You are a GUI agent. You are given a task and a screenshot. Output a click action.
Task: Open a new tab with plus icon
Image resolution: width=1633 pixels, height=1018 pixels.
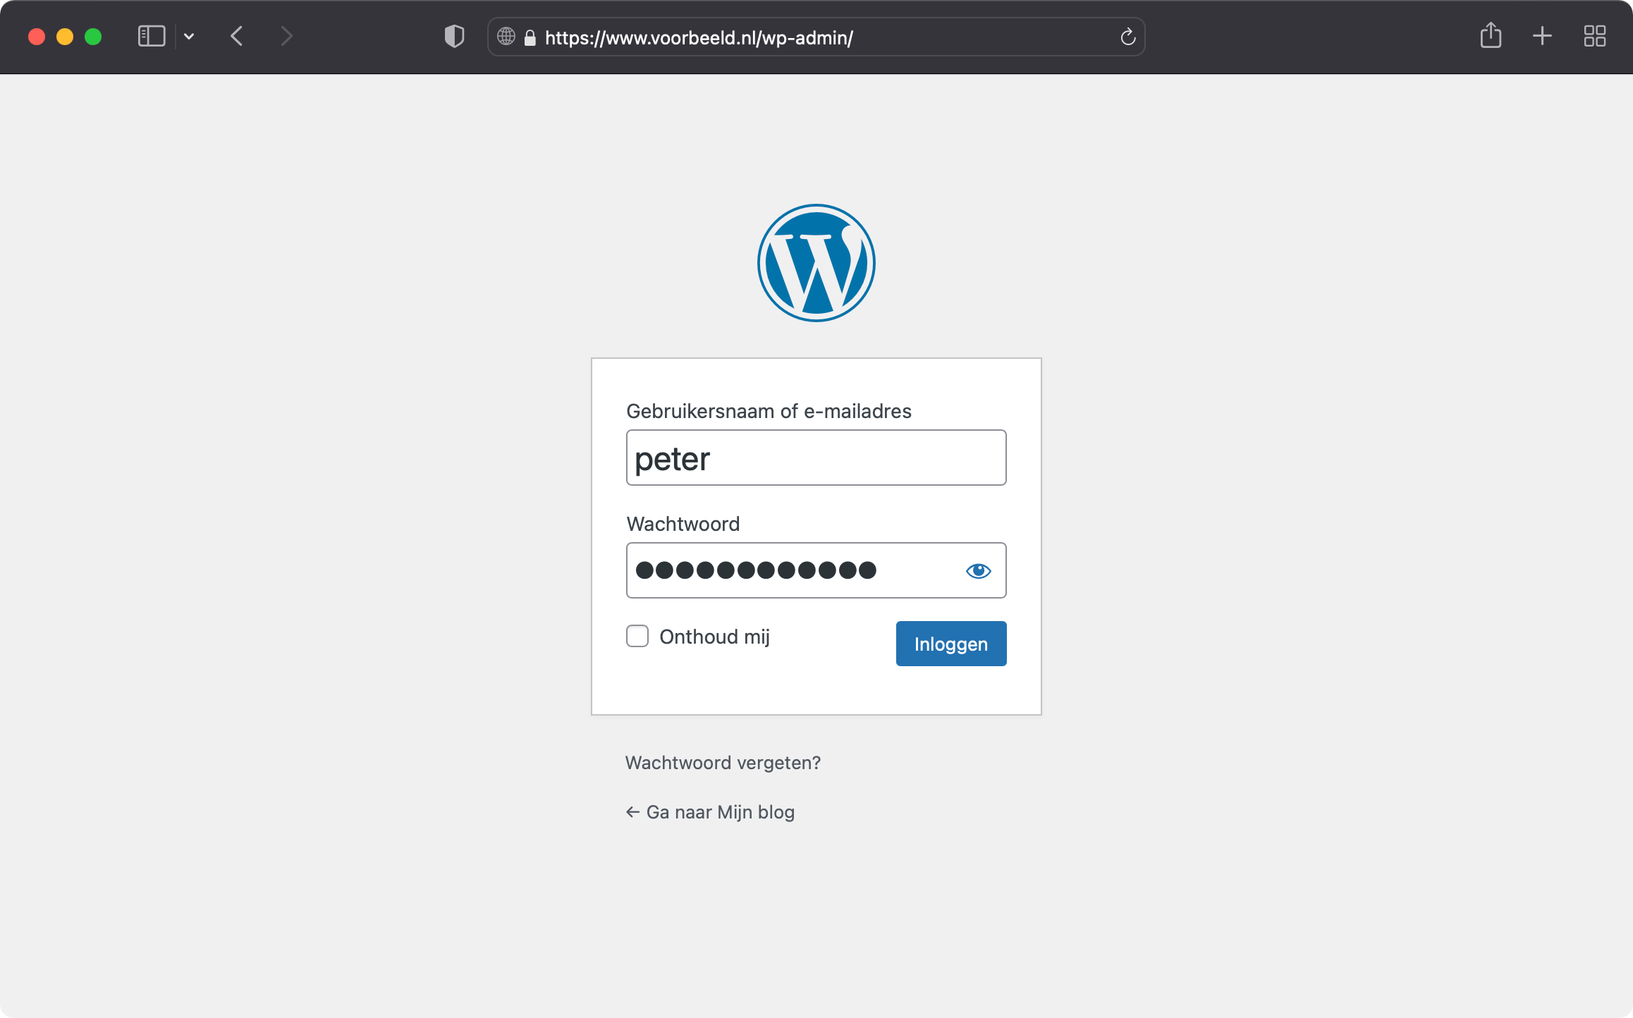(1542, 36)
